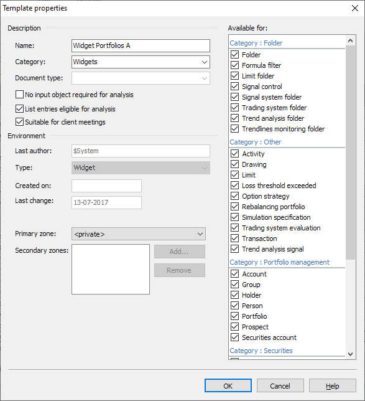
Task: Click the scroll down arrow in Available for list
Action: [351, 354]
